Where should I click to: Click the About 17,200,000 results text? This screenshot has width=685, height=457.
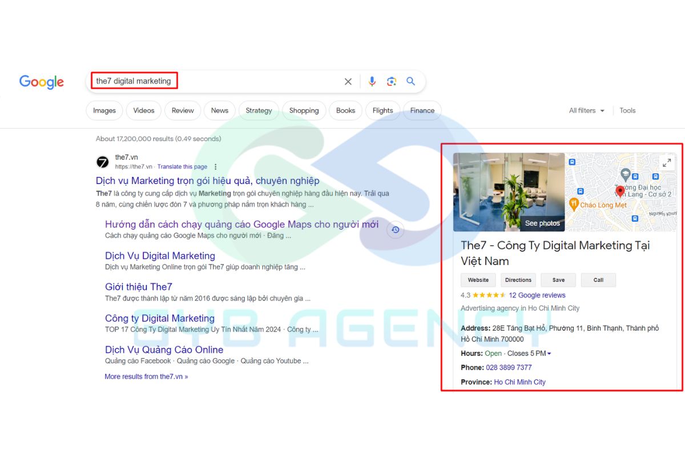158,139
